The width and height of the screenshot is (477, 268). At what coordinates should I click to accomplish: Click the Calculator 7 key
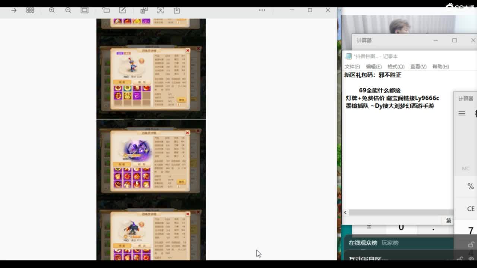tap(470, 230)
